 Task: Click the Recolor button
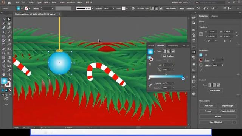point(218,117)
